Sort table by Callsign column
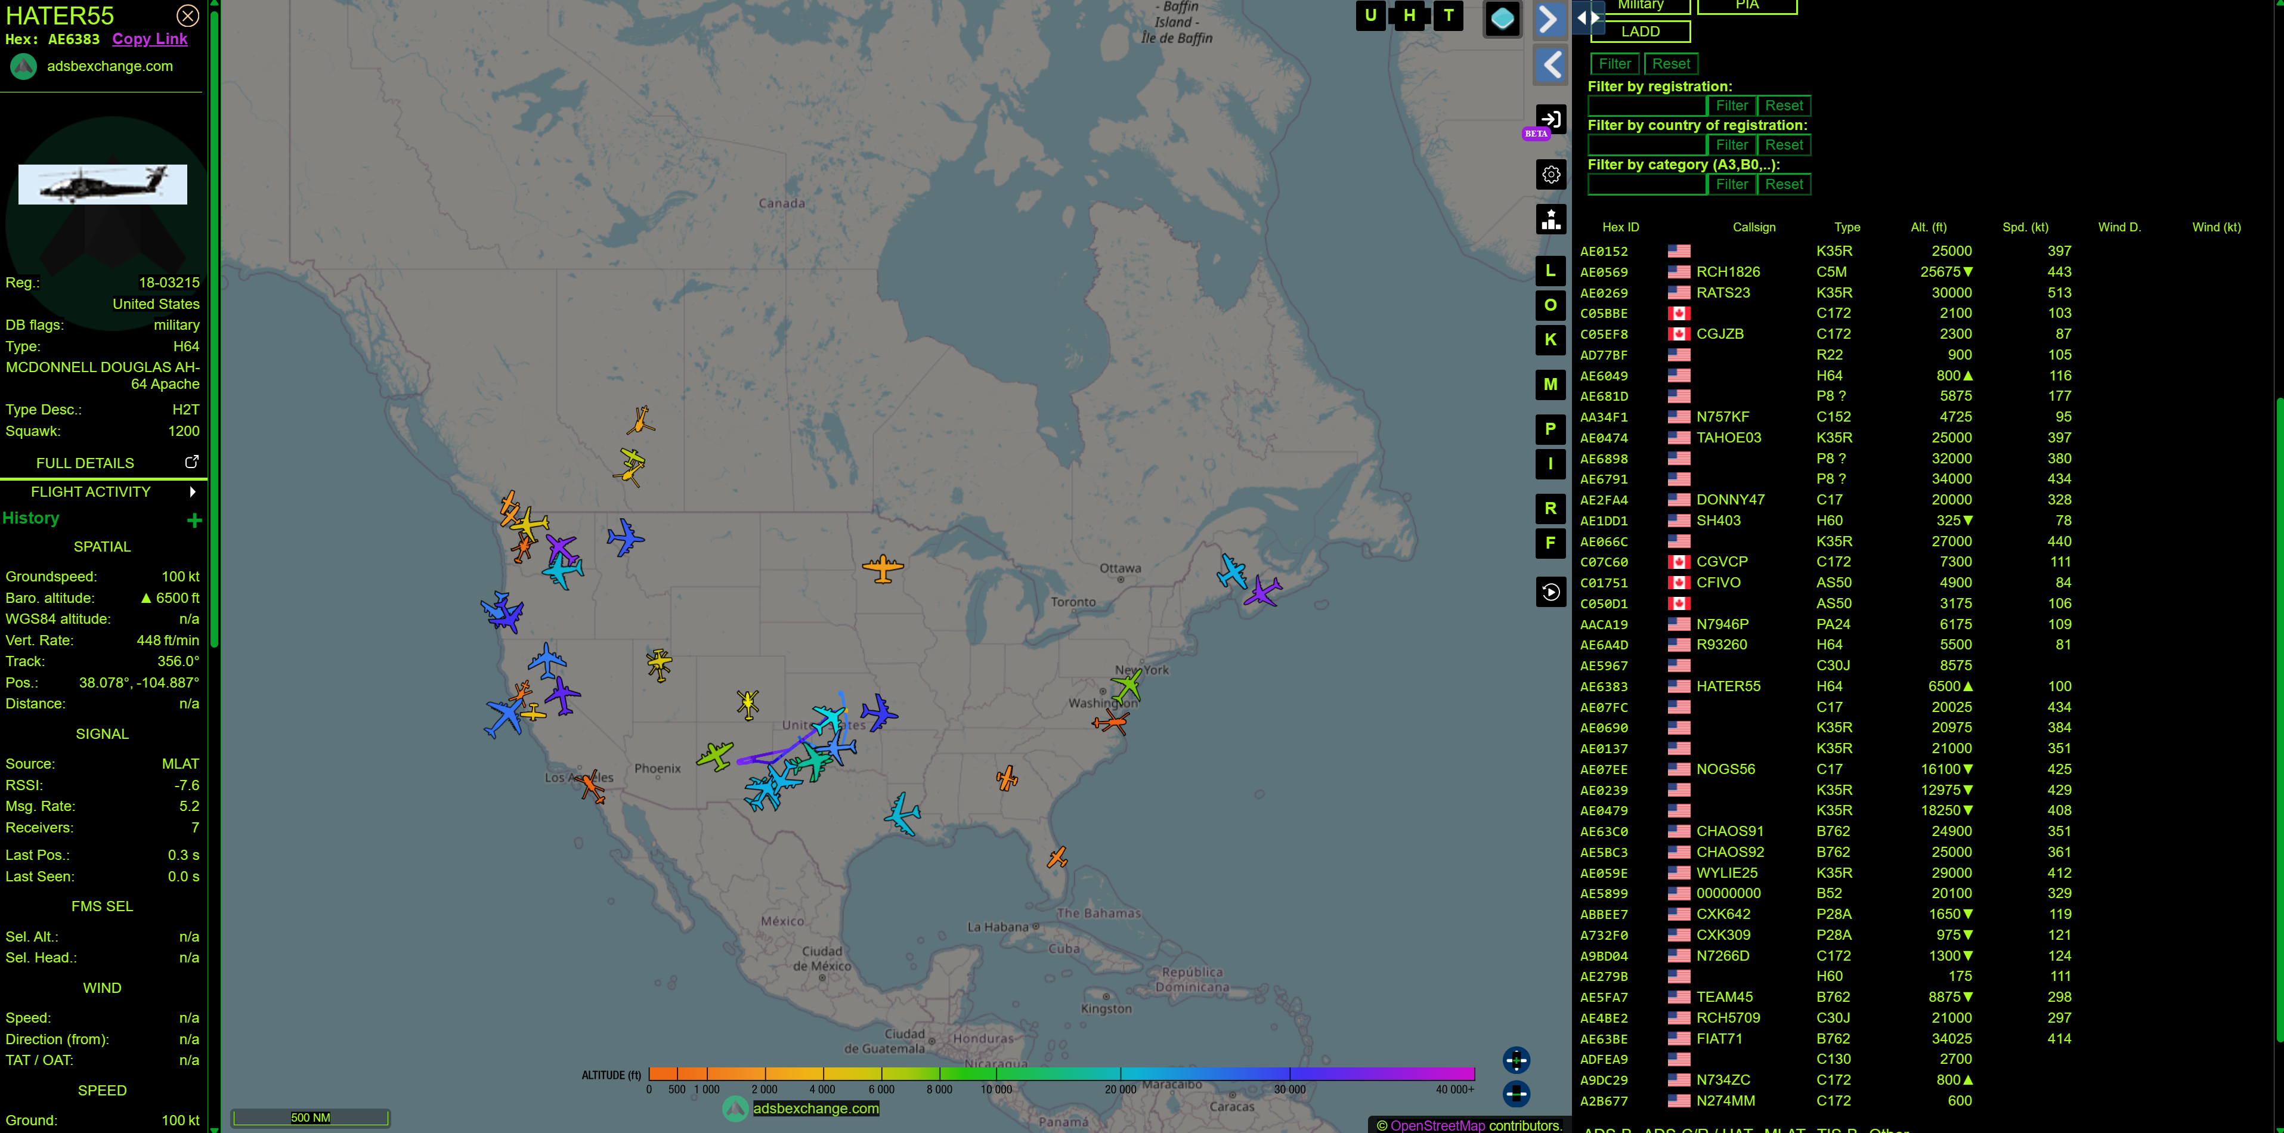2284x1133 pixels. tap(1754, 227)
